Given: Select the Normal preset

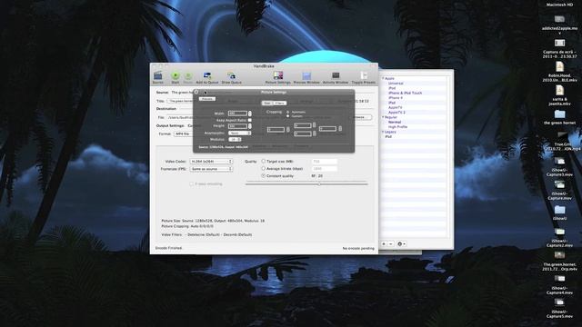Looking at the screenshot, I should point(395,122).
